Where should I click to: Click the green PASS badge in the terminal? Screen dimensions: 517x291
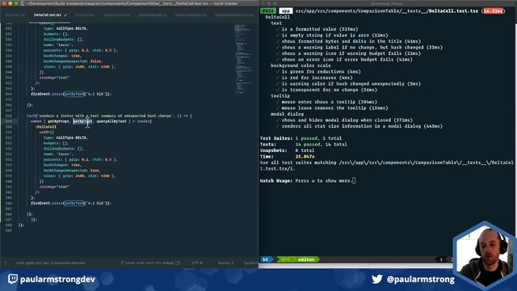tap(268, 11)
